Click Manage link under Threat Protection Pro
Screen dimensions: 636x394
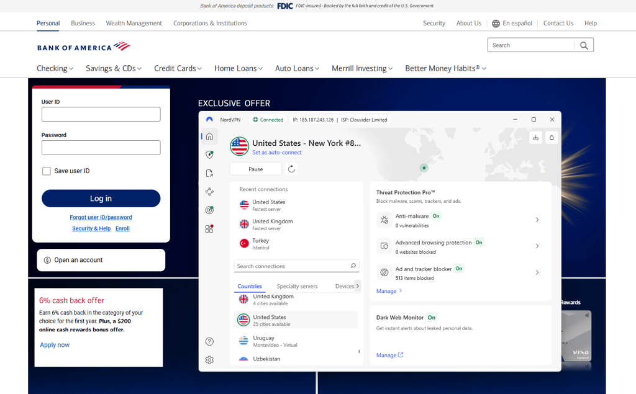click(389, 291)
